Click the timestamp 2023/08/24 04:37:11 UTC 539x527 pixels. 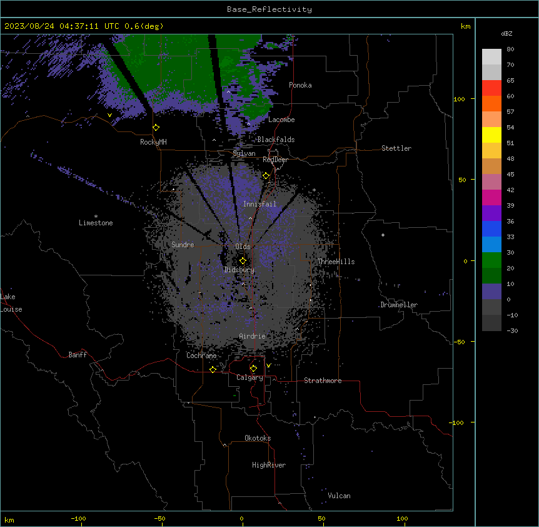61,26
